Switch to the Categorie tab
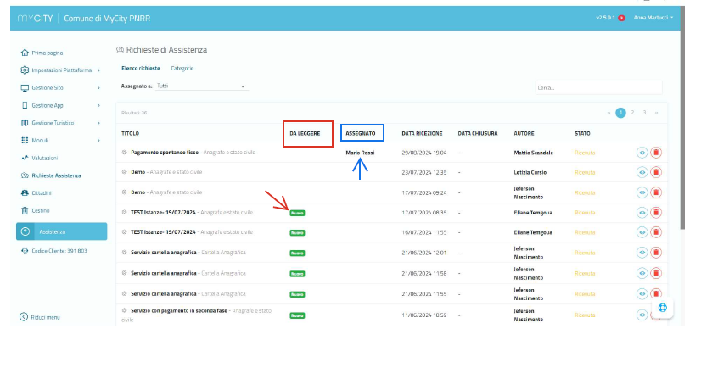 pyautogui.click(x=182, y=68)
